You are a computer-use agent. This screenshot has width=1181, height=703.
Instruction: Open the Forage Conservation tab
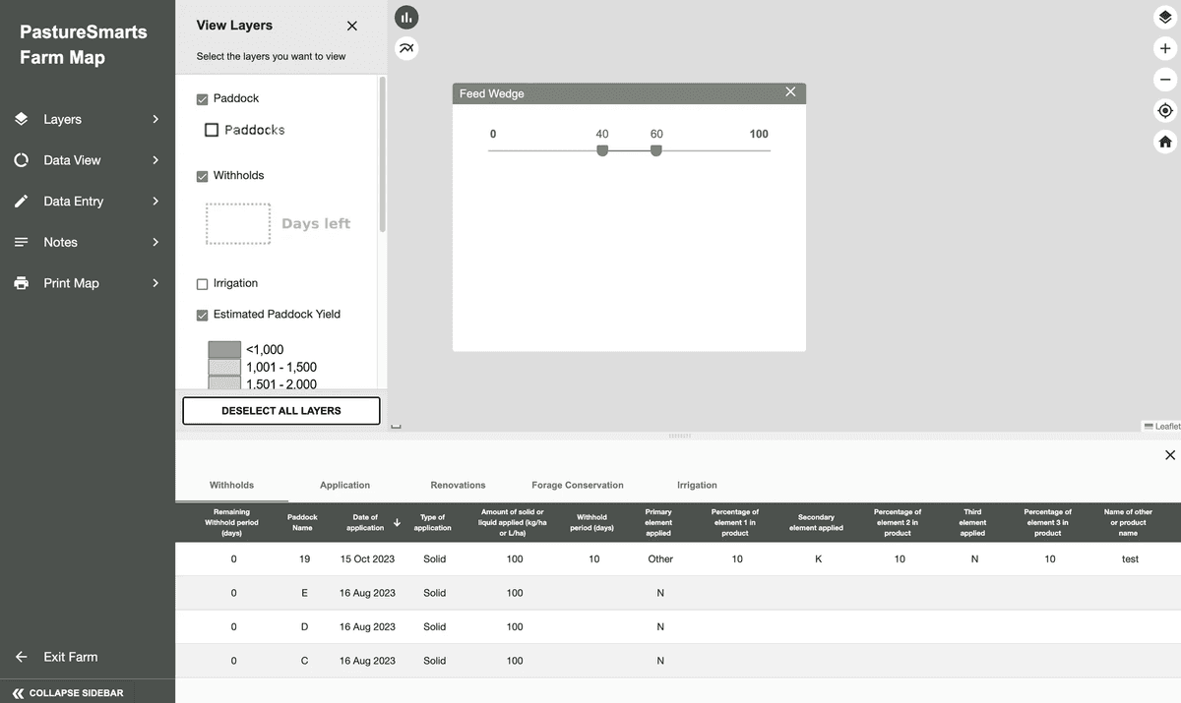577,485
